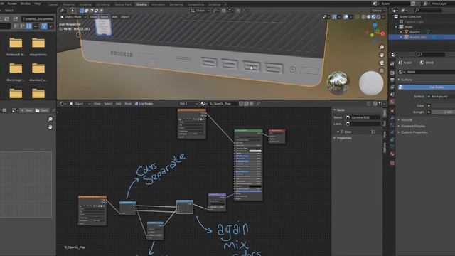Screen dimensions: 455x256
Task: Expand the Custom Properties panel
Action: pos(414,132)
